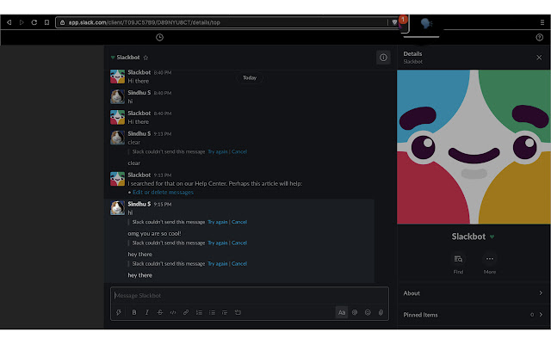Click the 9:15 PM message timestamp
The height and width of the screenshot is (344, 551).
[x=163, y=205]
